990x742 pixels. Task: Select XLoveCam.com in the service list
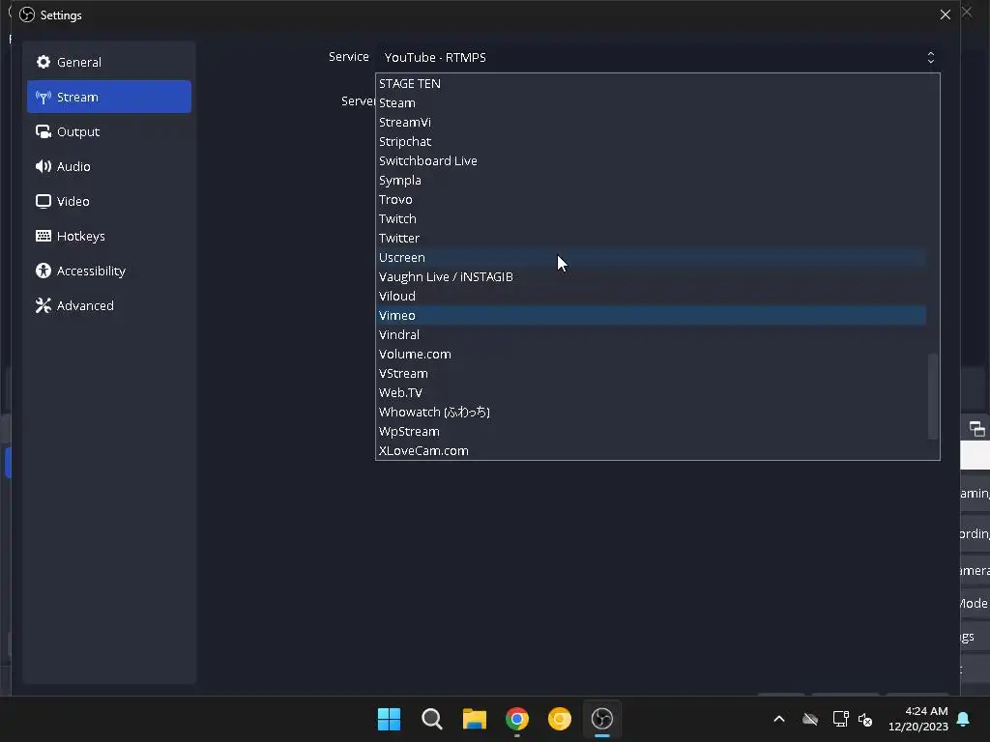(x=652, y=450)
